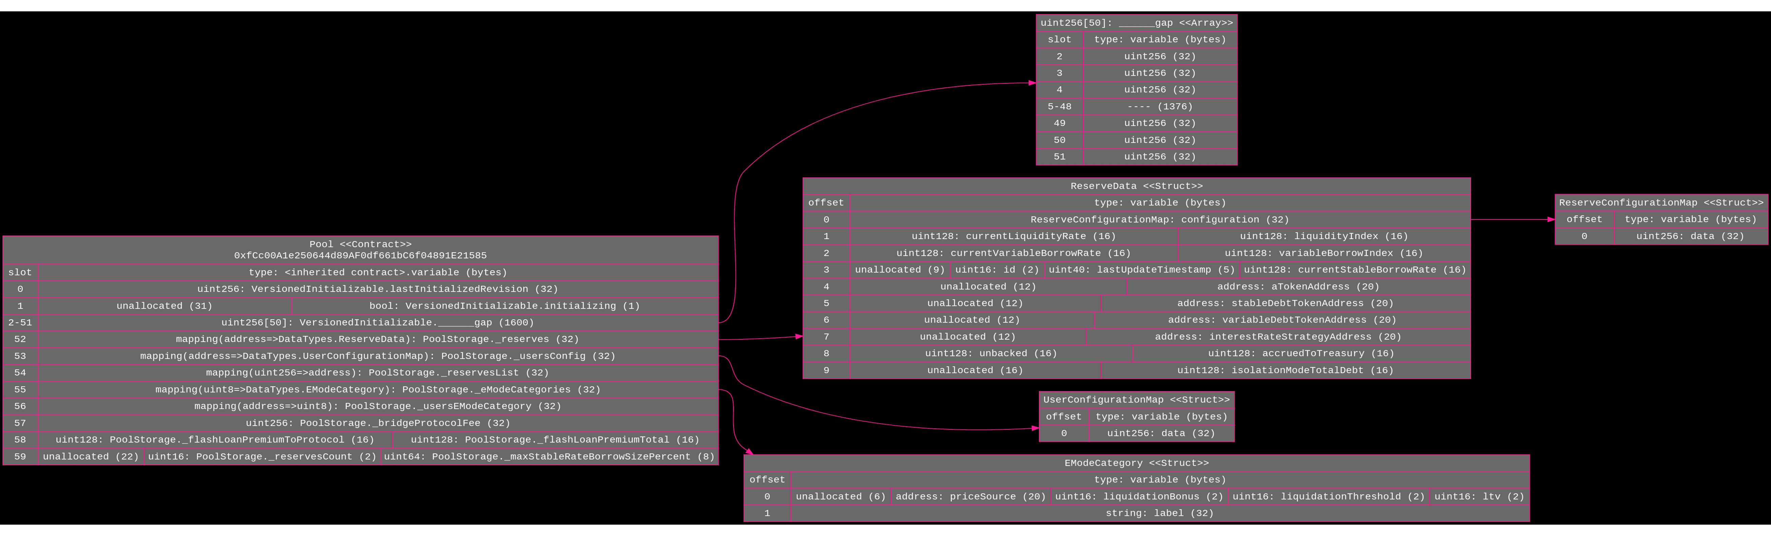The height and width of the screenshot is (536, 1771).
Task: Select 'uint16: liquidationThreshold (2)' cell
Action: (1328, 497)
